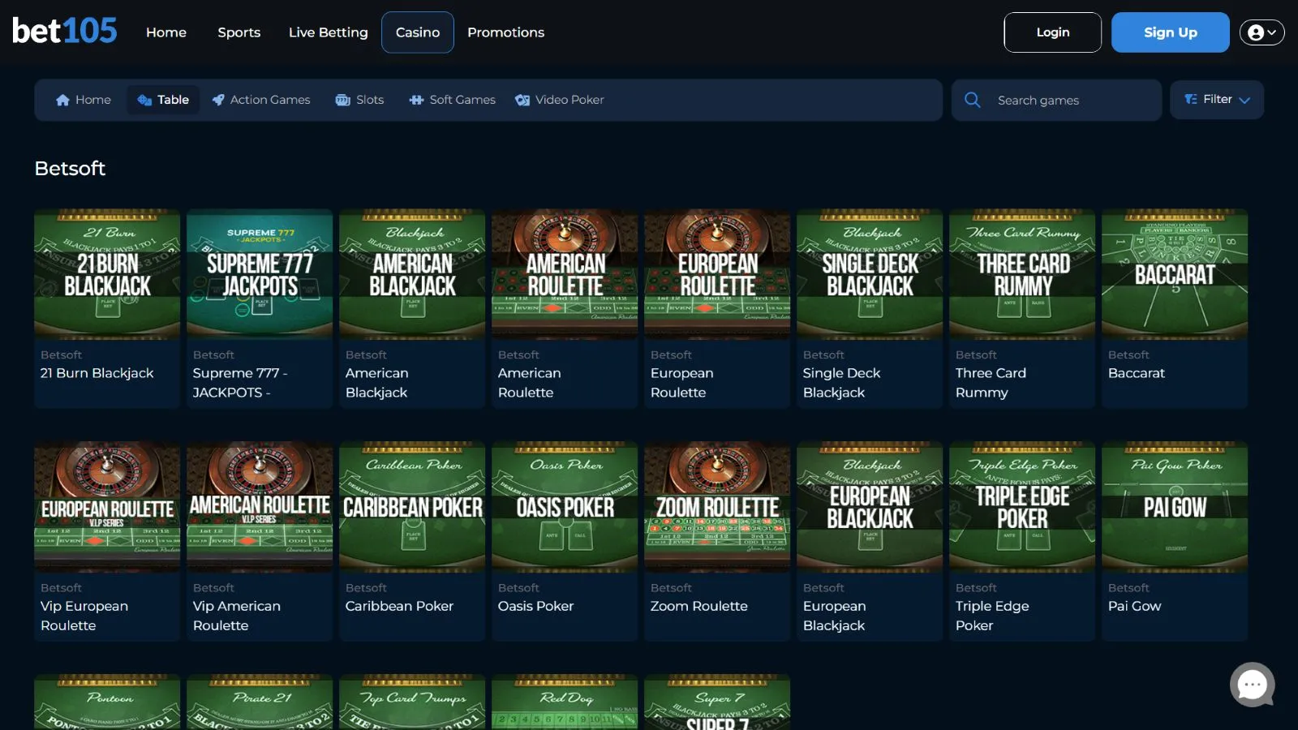The height and width of the screenshot is (730, 1298).
Task: Click the Soft Games puzzle icon
Action: [x=416, y=100]
